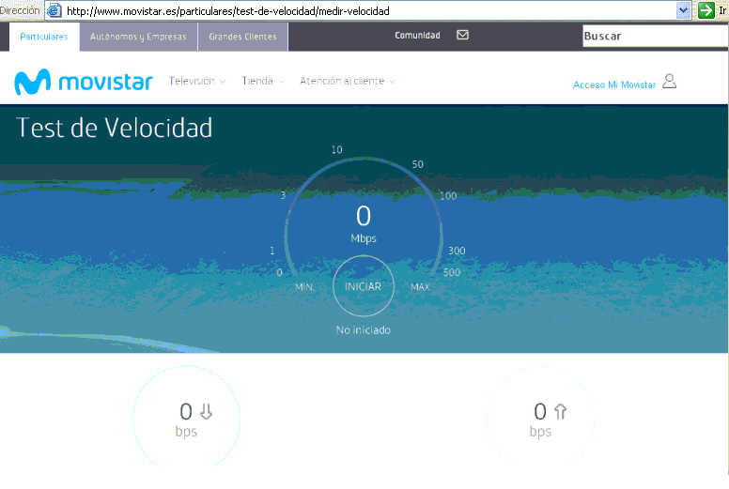The height and width of the screenshot is (489, 729).
Task: Click the Dirección address label
Action: 20,10
